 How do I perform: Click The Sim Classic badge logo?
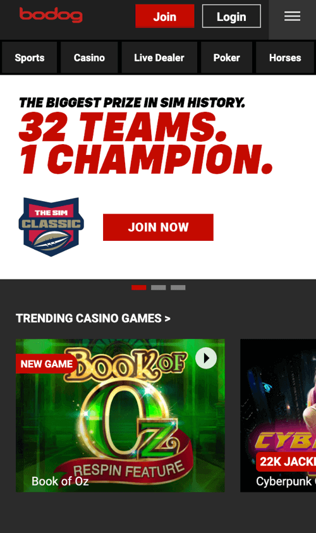coord(51,227)
